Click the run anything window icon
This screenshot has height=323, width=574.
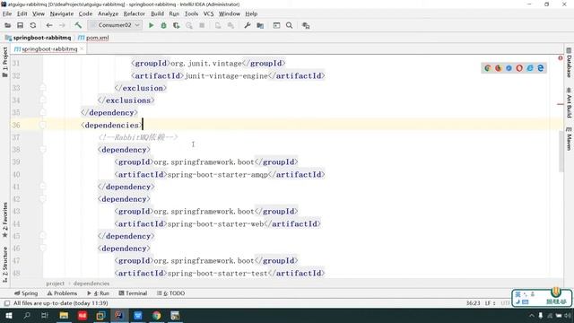coord(276,25)
